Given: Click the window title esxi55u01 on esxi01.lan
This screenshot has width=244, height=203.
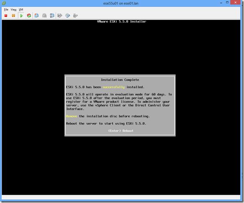Looking at the screenshot, I should [121, 3].
